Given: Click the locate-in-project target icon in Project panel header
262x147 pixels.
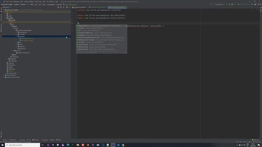Looking at the screenshot, I should (x=58, y=7).
